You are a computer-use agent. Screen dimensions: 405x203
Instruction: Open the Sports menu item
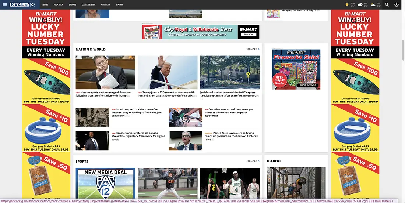point(72,5)
